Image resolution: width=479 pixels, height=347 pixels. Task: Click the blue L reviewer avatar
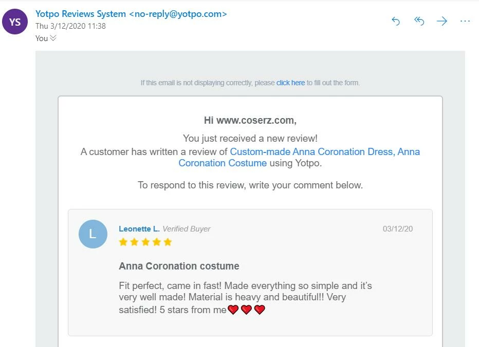click(93, 234)
